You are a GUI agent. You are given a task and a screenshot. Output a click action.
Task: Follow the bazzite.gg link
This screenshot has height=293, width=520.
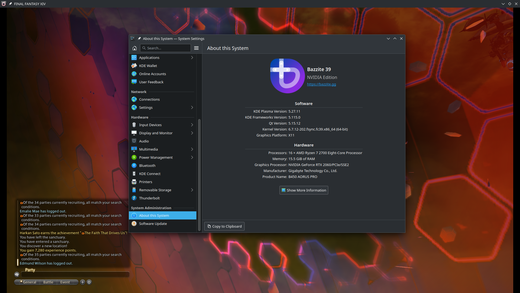click(x=321, y=84)
